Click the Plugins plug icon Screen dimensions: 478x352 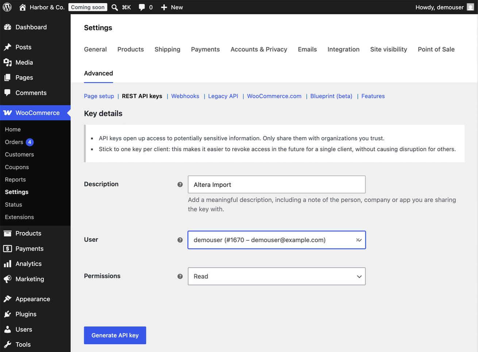8,314
